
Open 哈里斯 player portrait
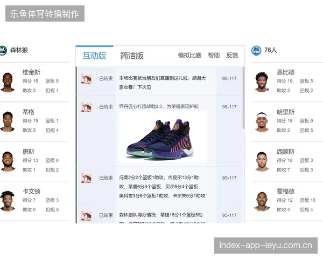[x=262, y=122]
